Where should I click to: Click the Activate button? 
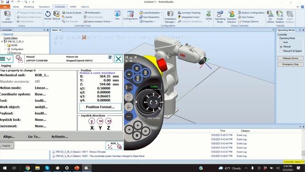point(60,137)
